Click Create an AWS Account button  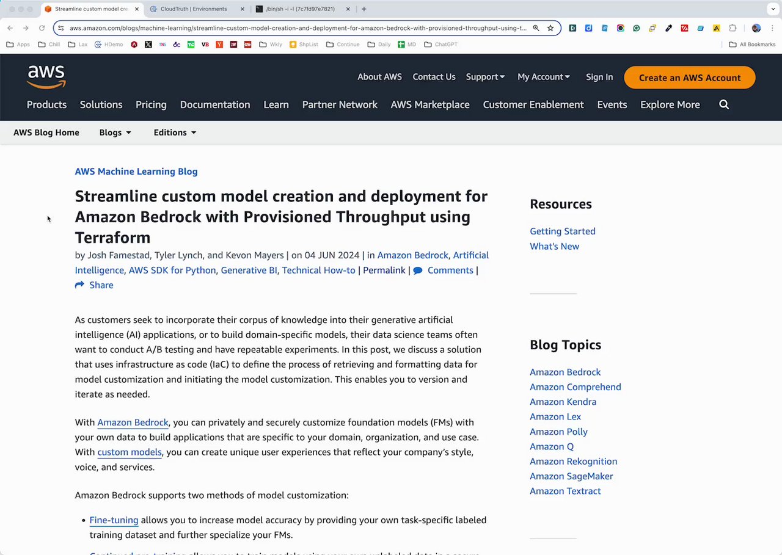(x=690, y=78)
